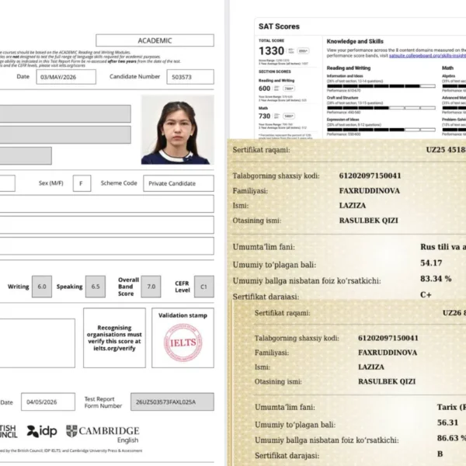Viewport: 466px width, 466px height.
Task: Click the test date field 03/MAY/2026
Action: coord(66,77)
